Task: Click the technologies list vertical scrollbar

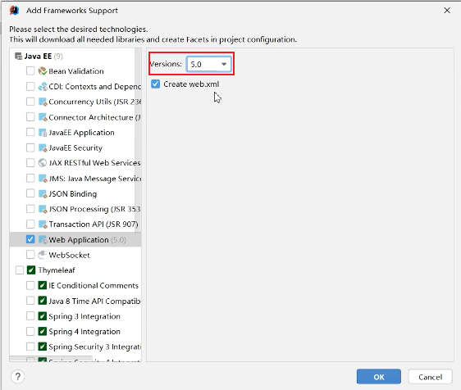Action: point(138,141)
